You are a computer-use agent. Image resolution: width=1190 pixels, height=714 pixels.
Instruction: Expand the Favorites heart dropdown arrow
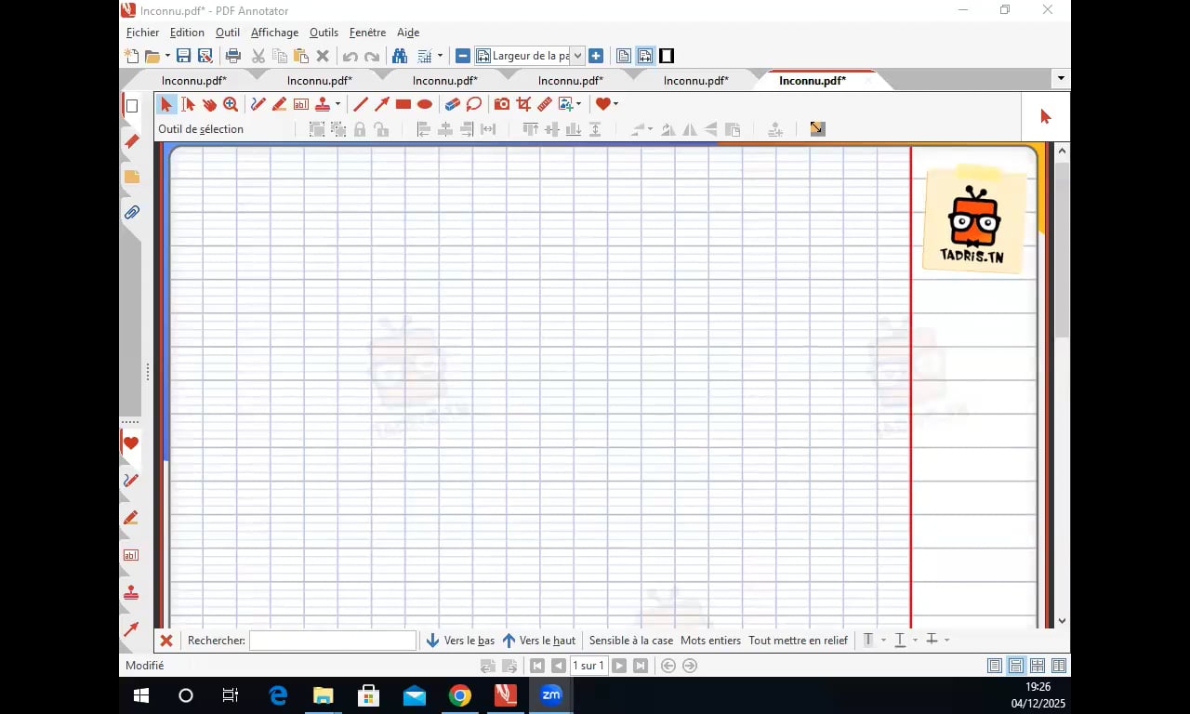click(x=615, y=104)
